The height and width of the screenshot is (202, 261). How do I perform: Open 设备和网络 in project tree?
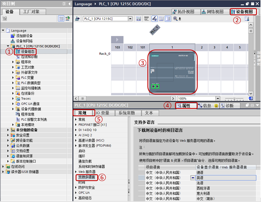(x=24, y=41)
